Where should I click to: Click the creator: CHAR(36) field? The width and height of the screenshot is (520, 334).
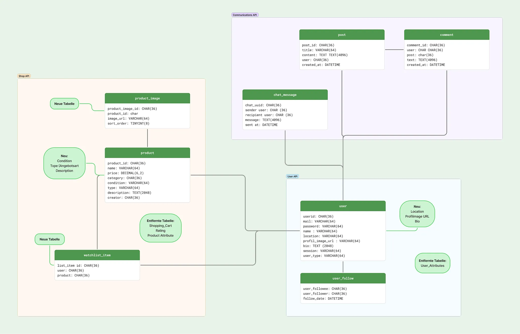pyautogui.click(x=124, y=198)
